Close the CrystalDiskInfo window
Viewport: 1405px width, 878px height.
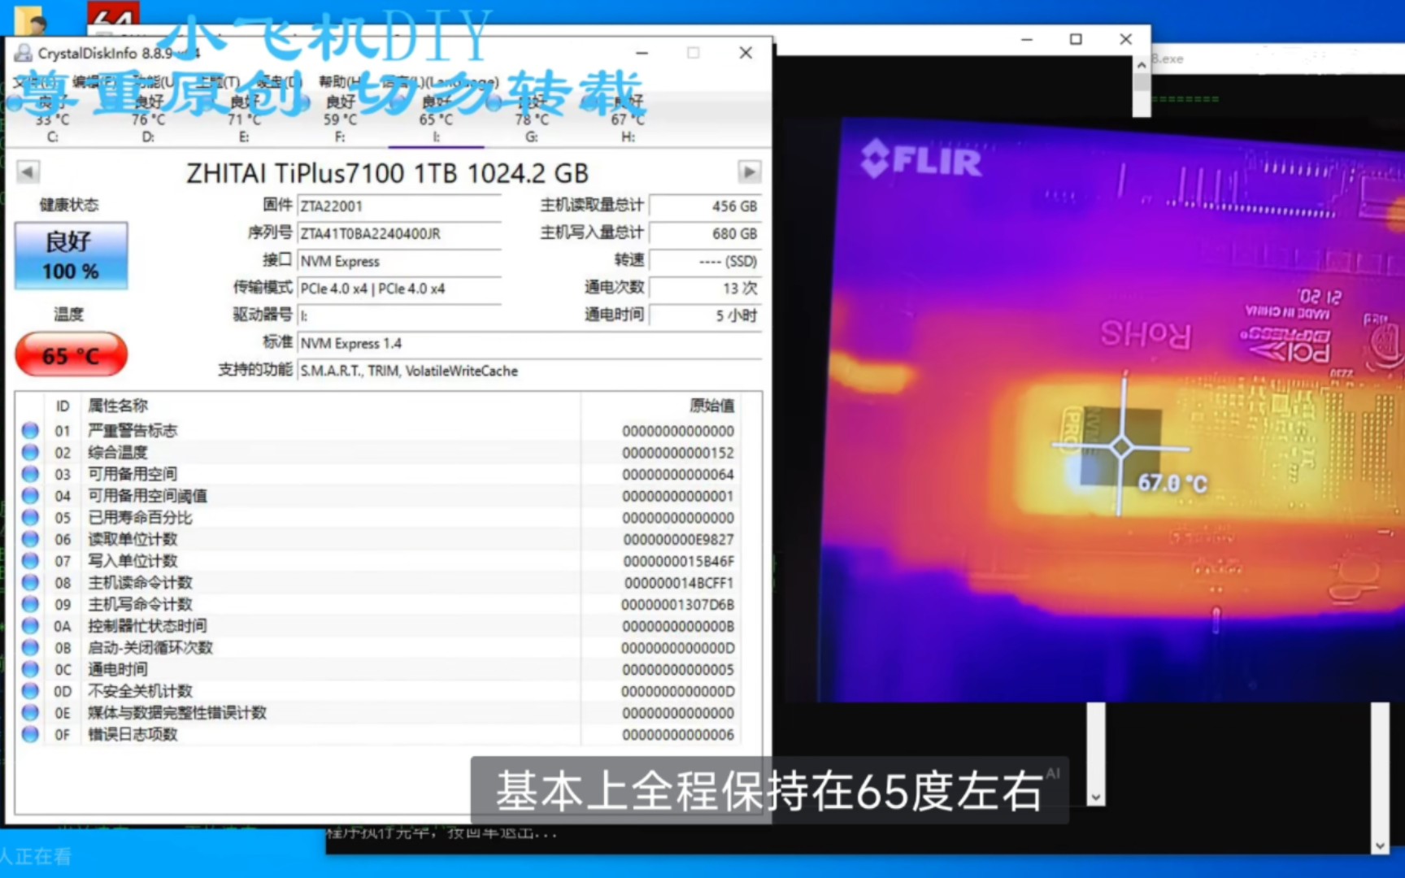click(746, 53)
